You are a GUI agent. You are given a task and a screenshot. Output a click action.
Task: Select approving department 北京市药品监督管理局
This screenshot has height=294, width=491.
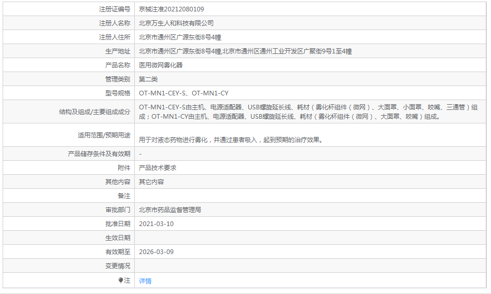click(x=170, y=210)
